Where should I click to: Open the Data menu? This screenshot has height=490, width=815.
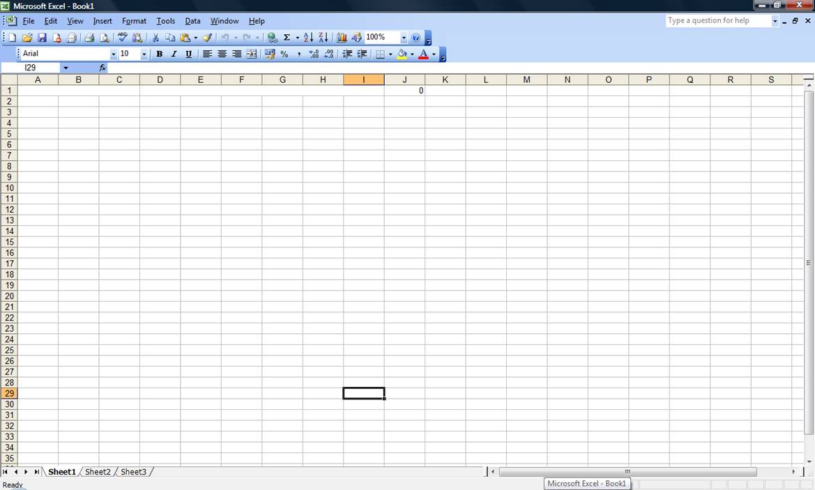193,21
